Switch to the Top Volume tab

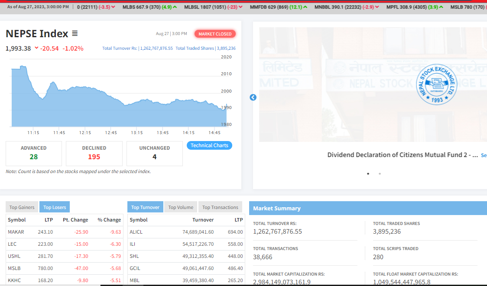181,207
